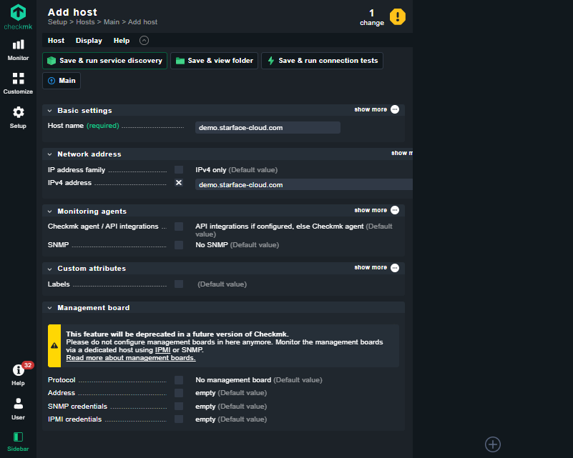Screen dimensions: 573x458
Task: Focus the IPv4 address input field
Action: [x=304, y=184]
